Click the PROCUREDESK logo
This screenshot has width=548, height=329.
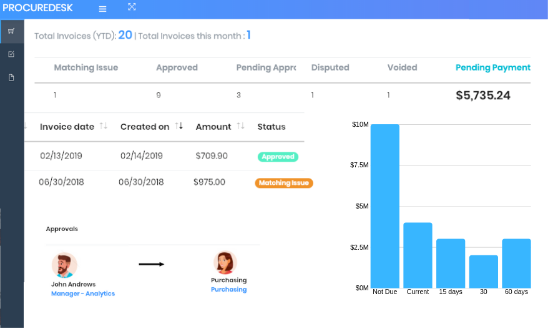(37, 7)
